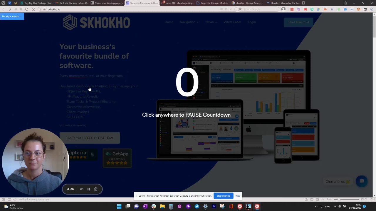Open bookmark dropdown arrow in address bar
376x211 pixels.
click(235, 9)
